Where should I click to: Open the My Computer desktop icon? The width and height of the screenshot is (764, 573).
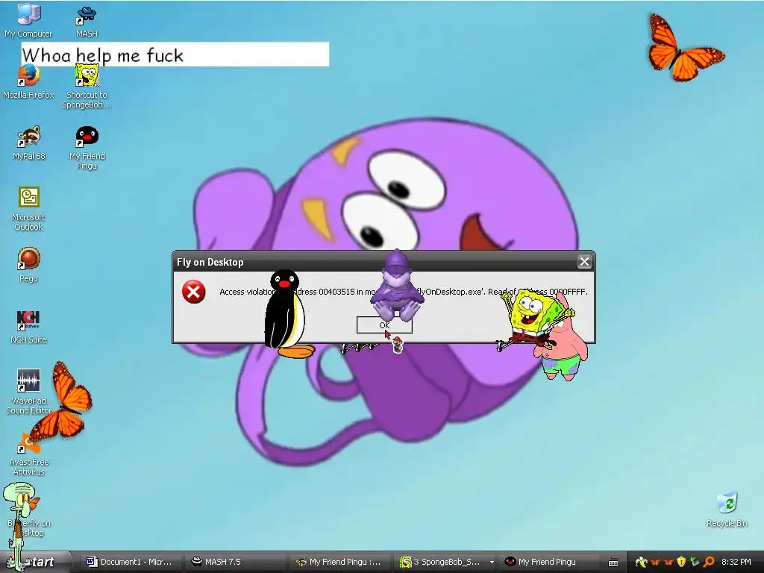[28, 19]
